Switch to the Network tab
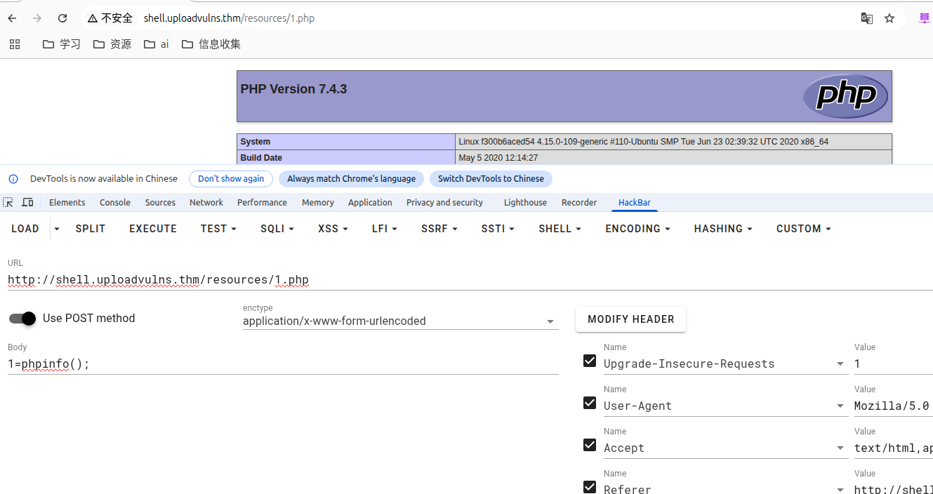933x494 pixels. [x=206, y=202]
